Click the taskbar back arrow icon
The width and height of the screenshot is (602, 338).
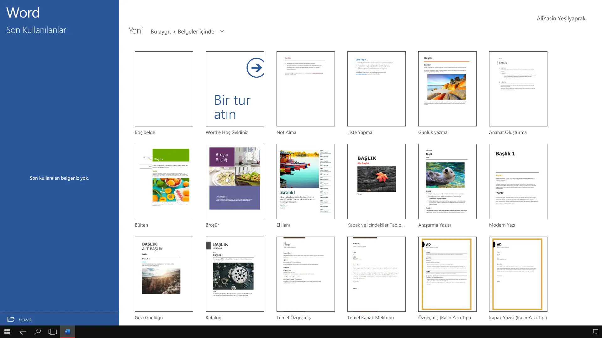coord(23,331)
